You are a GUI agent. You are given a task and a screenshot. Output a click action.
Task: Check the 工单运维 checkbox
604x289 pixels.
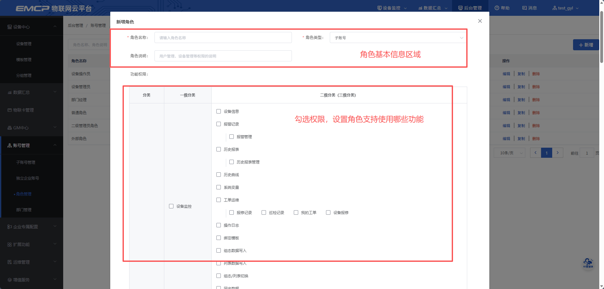coord(219,200)
